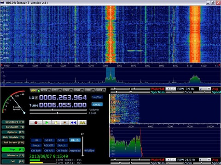Open upper Avg dropdown
Image resolution: width=221 pixels, height=165 pixels.
(205, 89)
